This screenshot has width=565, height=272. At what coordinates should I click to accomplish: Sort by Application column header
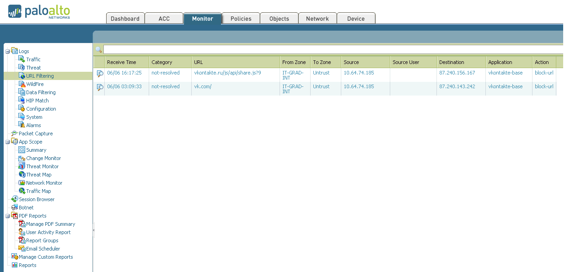tap(509, 62)
